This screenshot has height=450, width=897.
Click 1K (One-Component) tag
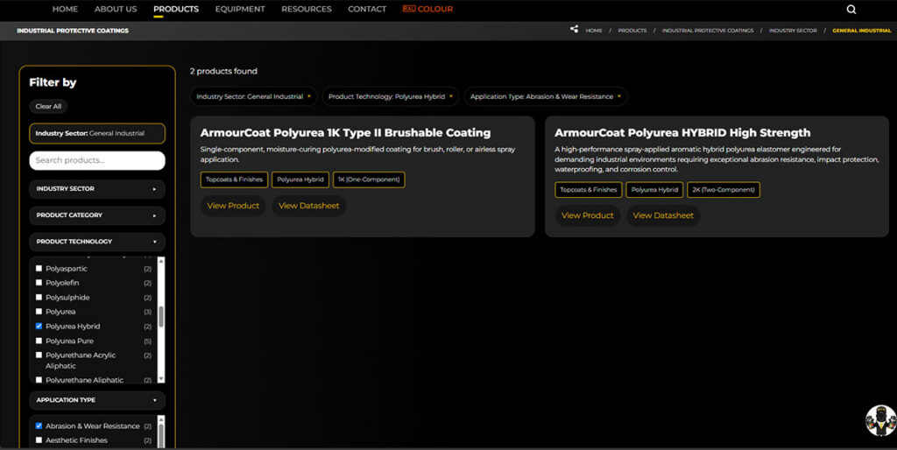(369, 179)
